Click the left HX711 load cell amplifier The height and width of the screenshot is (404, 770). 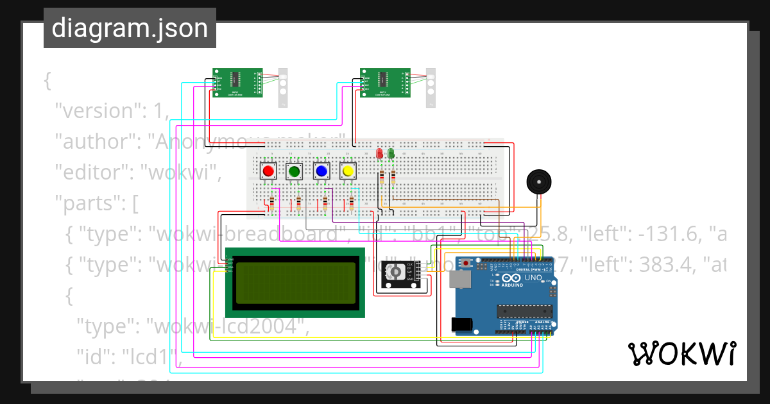point(237,82)
